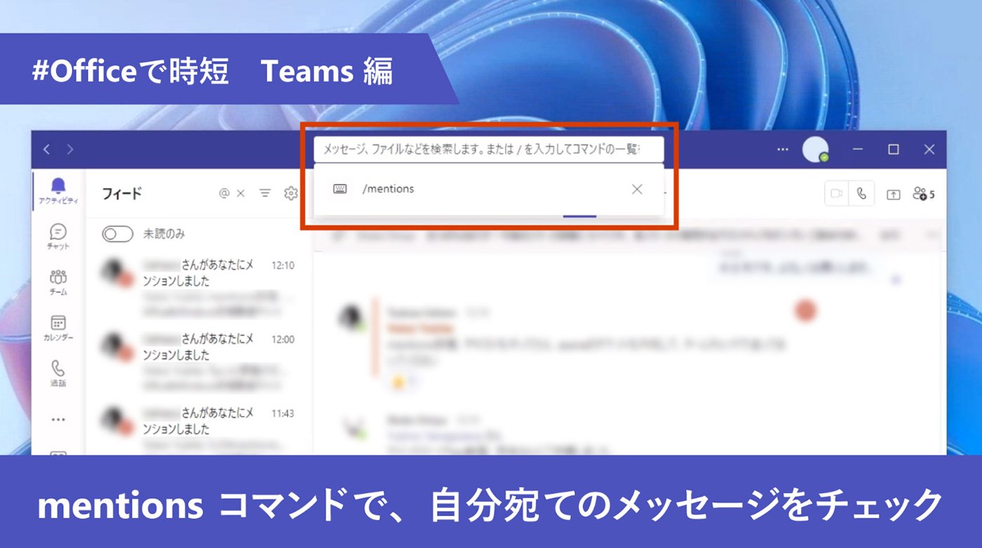Go back with the left arrow
The image size is (982, 548).
(47, 149)
